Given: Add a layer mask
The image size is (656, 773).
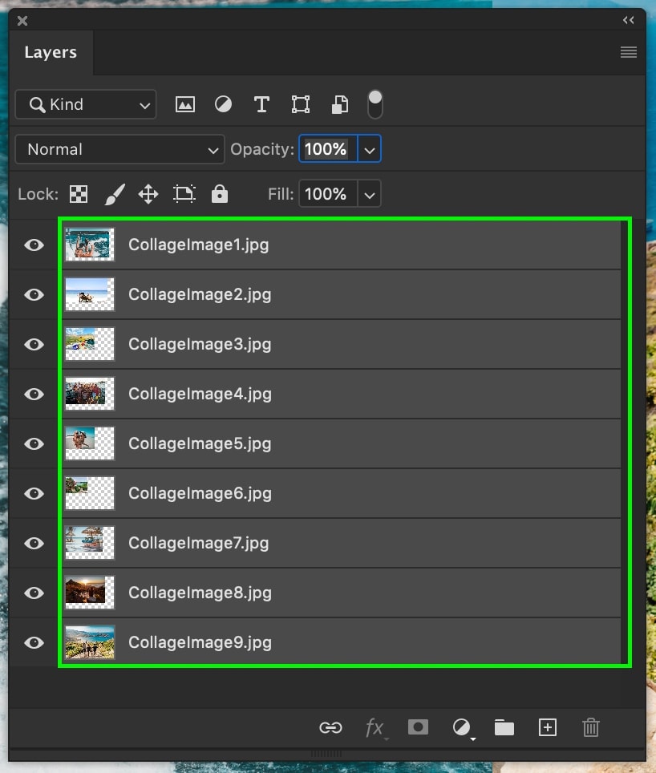Looking at the screenshot, I should 418,726.
